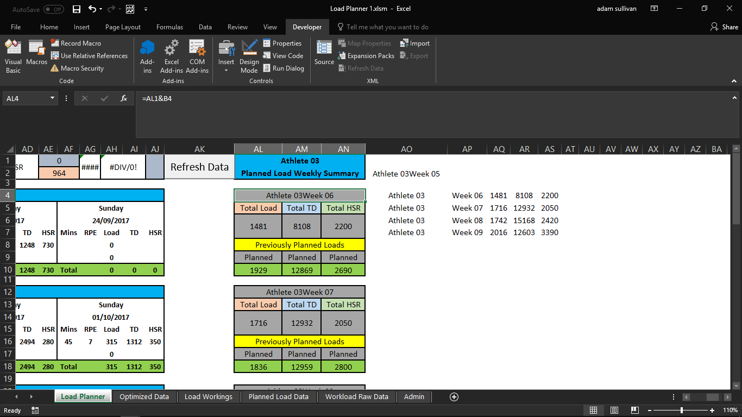Toggle AutoSave switch
The image size is (742, 417).
pyautogui.click(x=53, y=9)
